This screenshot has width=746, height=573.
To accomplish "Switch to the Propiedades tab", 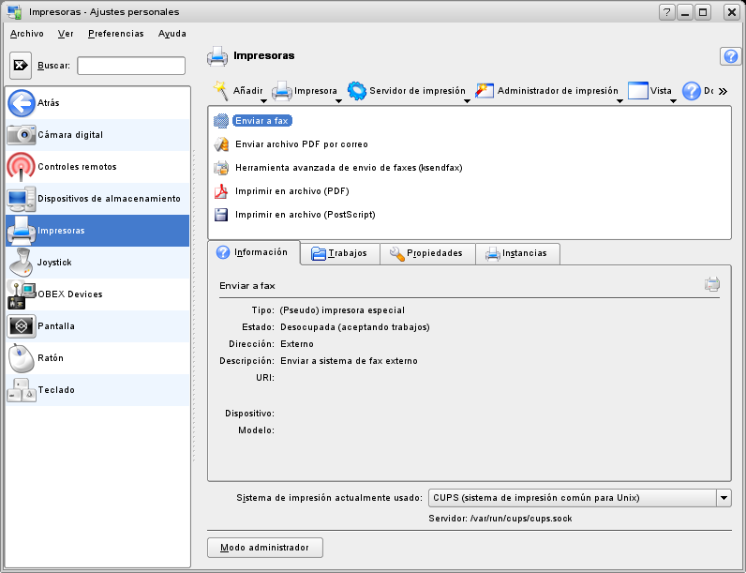I will tap(425, 253).
